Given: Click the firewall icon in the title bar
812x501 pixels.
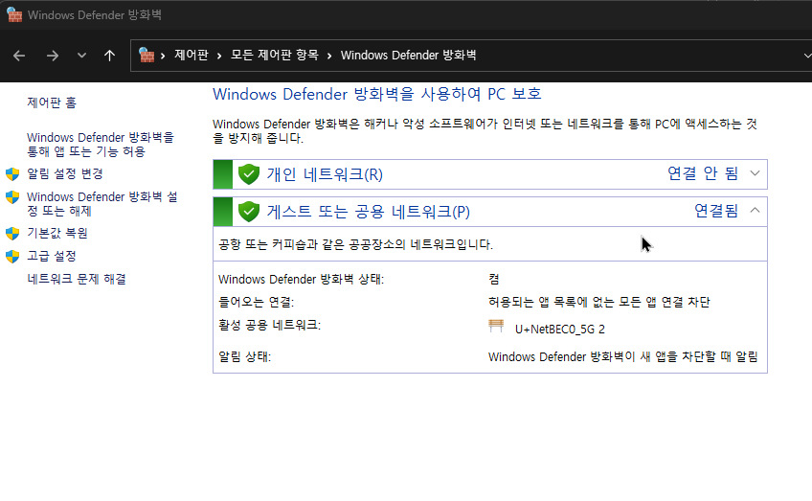Looking at the screenshot, I should click(x=14, y=15).
